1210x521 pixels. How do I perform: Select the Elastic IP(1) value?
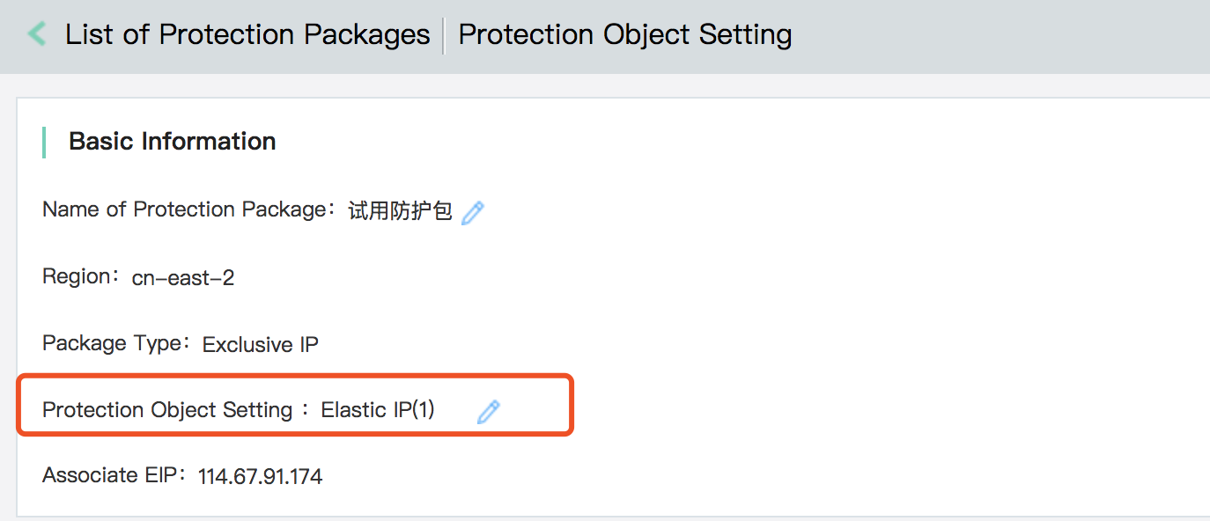(x=378, y=410)
